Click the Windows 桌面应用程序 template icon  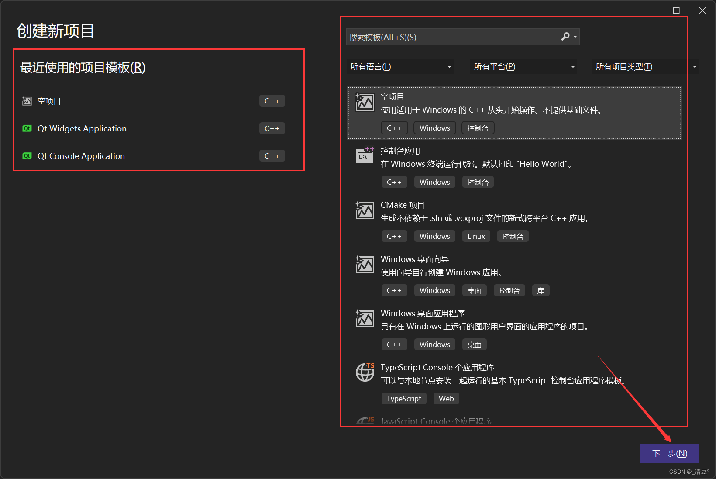[365, 319]
